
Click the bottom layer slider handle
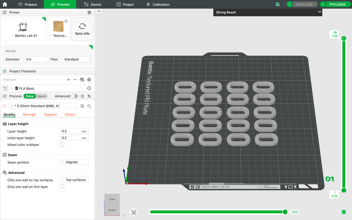tap(344, 190)
